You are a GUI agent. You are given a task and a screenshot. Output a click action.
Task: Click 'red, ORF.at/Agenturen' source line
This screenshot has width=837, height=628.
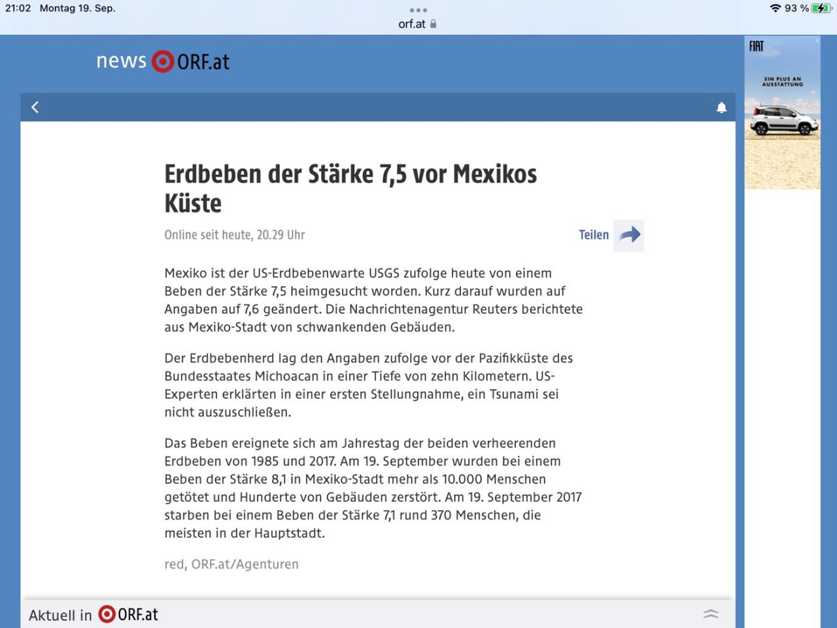pos(231,564)
